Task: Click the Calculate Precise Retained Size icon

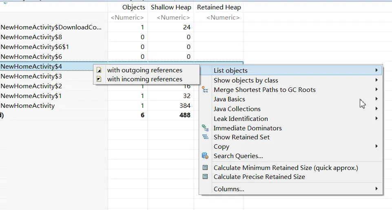Action: [x=205, y=177]
